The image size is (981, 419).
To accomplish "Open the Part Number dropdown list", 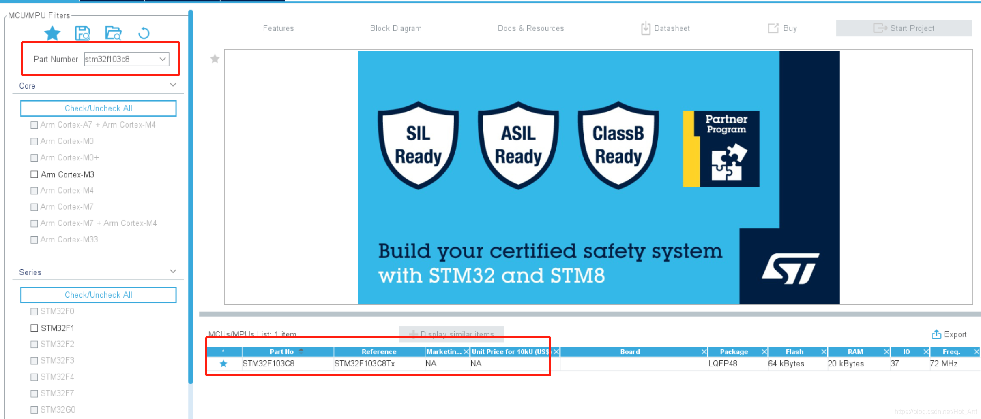I will point(163,59).
